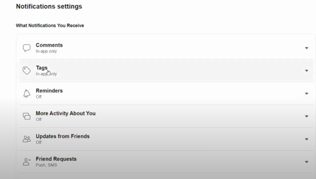Click the Reminders bell icon
This screenshot has width=316, height=179.
coord(26,94)
